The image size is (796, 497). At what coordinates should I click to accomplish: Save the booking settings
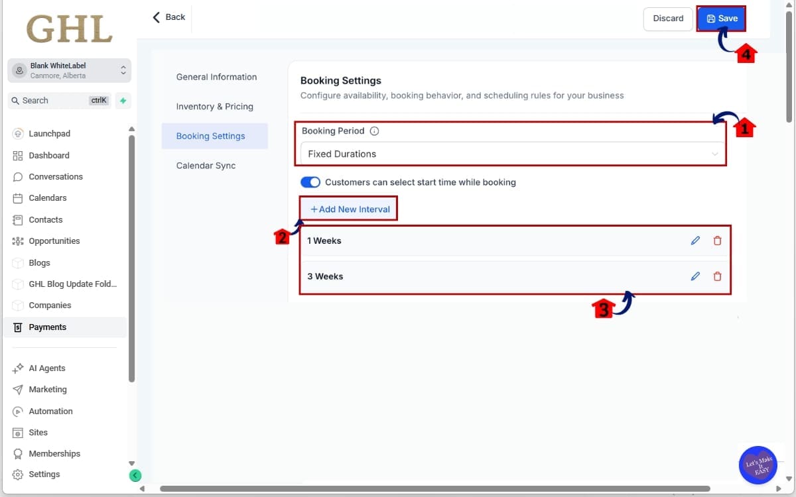(722, 19)
